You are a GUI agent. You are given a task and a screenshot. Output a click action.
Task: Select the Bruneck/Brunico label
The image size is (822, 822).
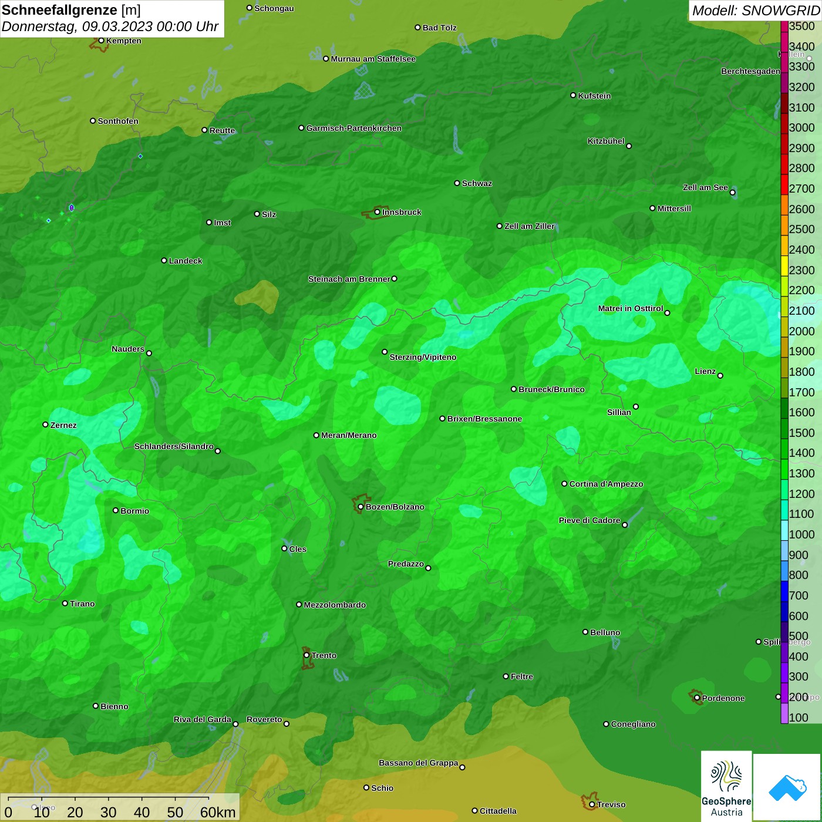pos(551,389)
